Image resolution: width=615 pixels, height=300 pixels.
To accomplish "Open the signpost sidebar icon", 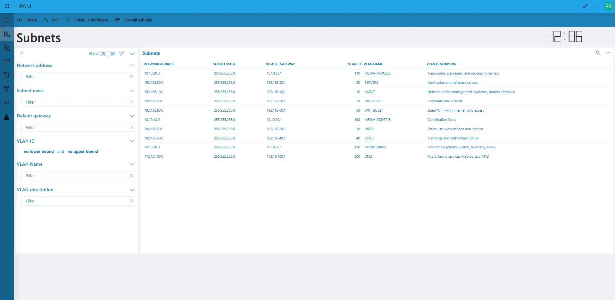I will (7, 61).
